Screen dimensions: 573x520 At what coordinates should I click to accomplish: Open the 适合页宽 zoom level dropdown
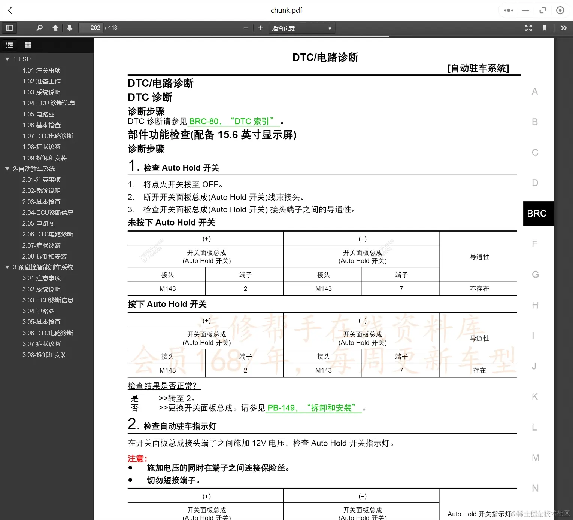tap(302, 28)
